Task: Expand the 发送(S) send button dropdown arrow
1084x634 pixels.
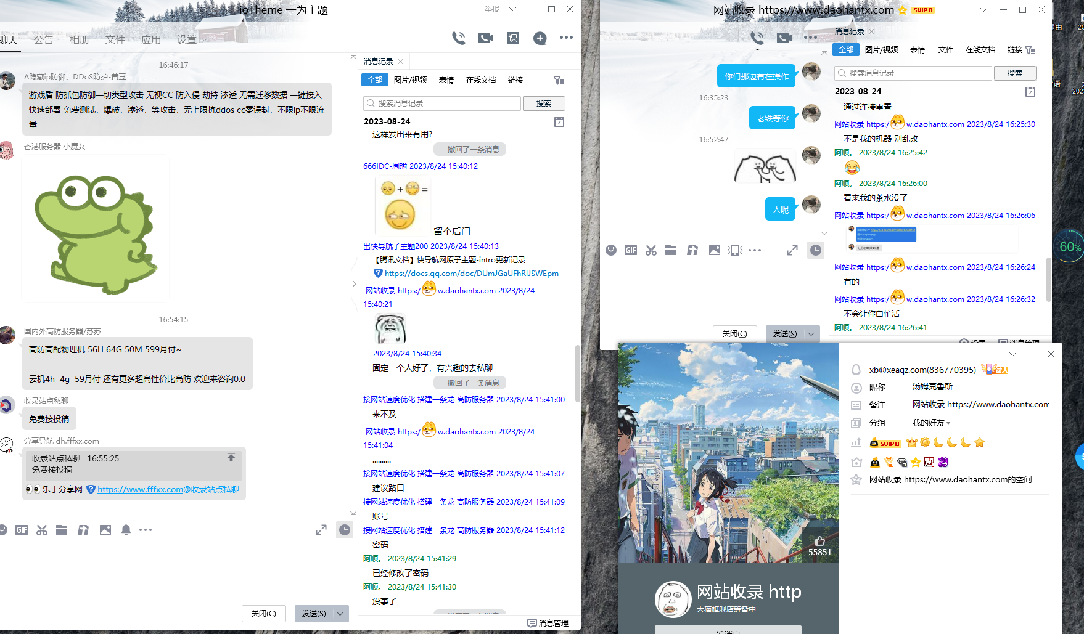Action: click(x=339, y=614)
